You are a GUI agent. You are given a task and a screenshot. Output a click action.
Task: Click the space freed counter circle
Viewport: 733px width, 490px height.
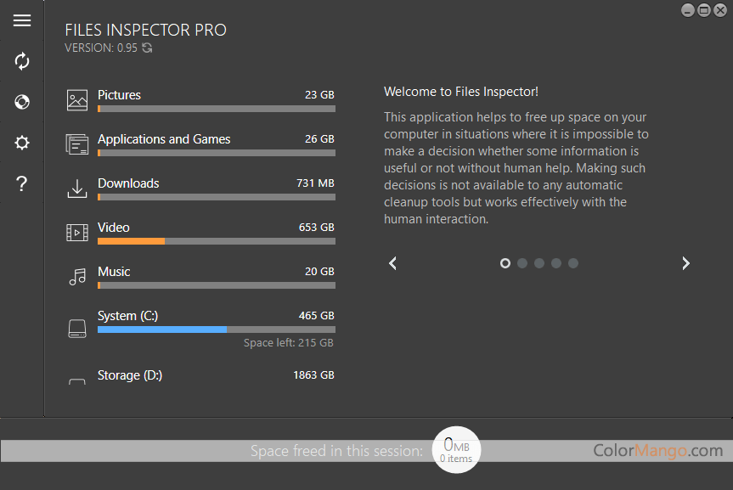tap(456, 450)
